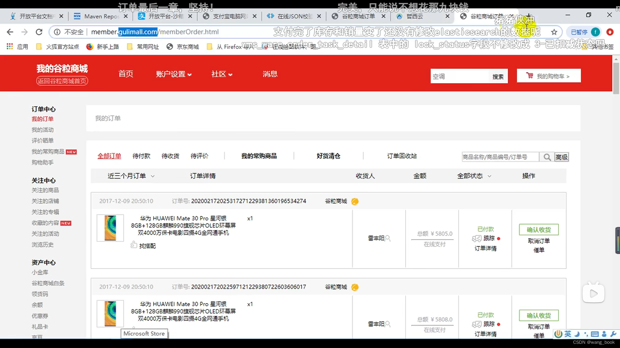Click the keyboard icon in IME toolbar
620x348 pixels.
595,334
